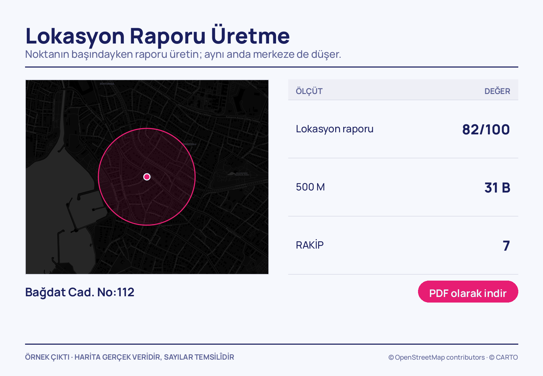
Task: Select the Bağdat Cad. No:112 address text
Action: point(80,292)
